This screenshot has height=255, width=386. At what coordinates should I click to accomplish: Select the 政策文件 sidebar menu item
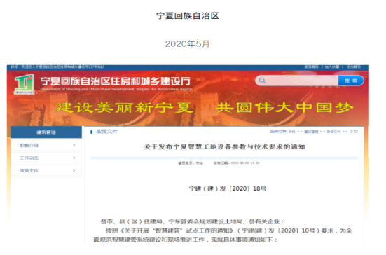click(46, 170)
